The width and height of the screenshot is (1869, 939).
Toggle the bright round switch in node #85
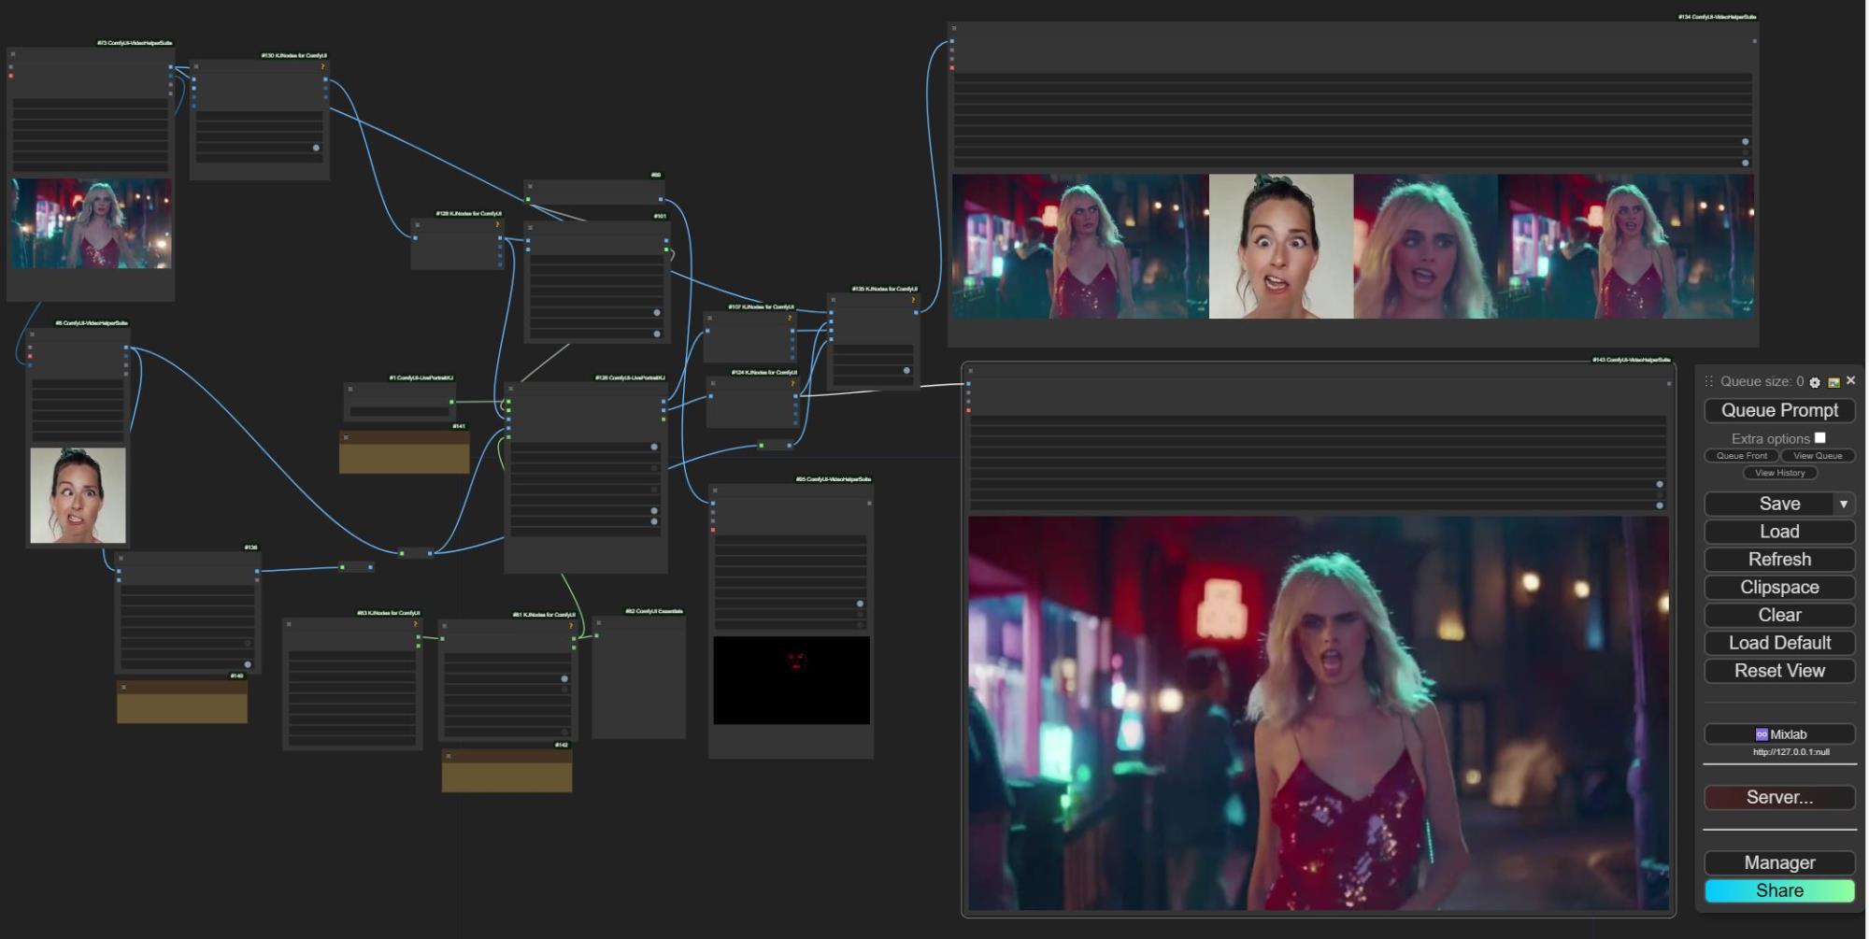pos(860,604)
